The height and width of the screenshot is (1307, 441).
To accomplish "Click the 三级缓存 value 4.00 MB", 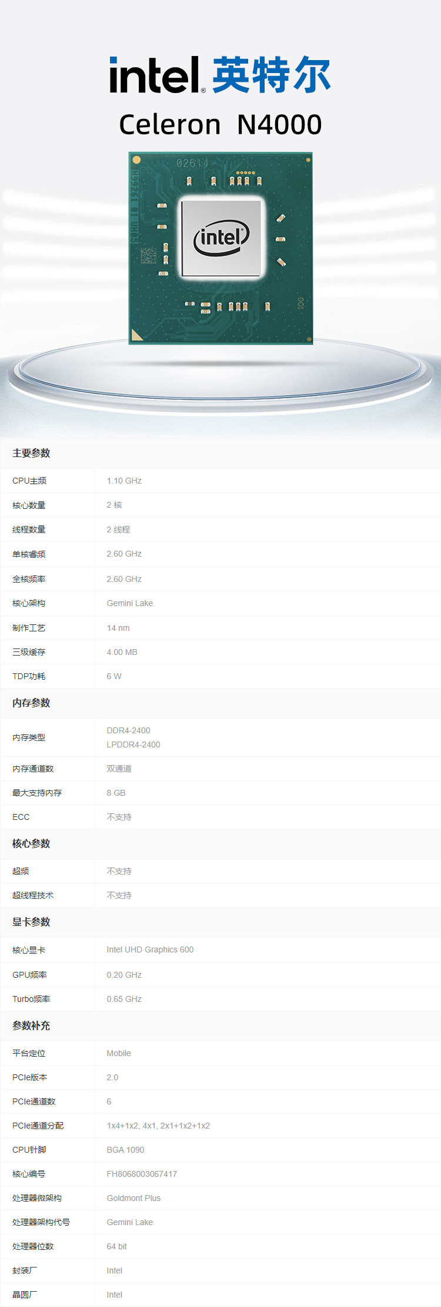I will (x=122, y=652).
